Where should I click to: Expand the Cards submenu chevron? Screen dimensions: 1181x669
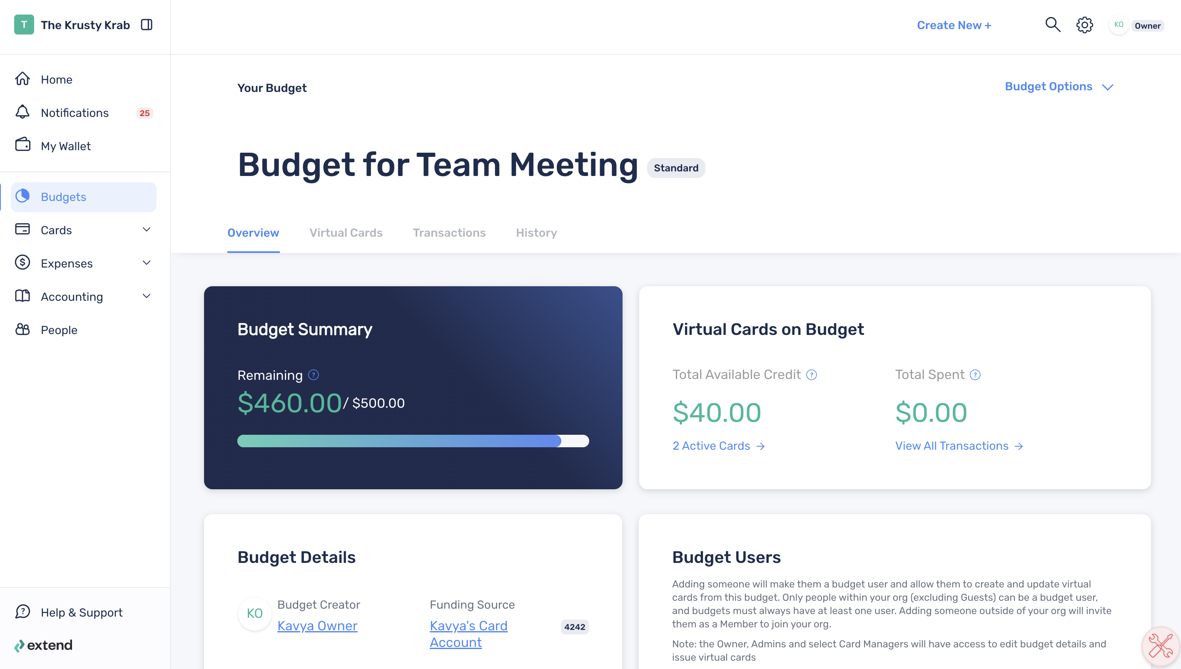tap(147, 230)
